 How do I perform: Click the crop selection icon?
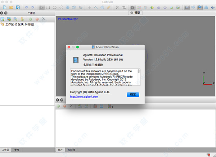[124, 7]
